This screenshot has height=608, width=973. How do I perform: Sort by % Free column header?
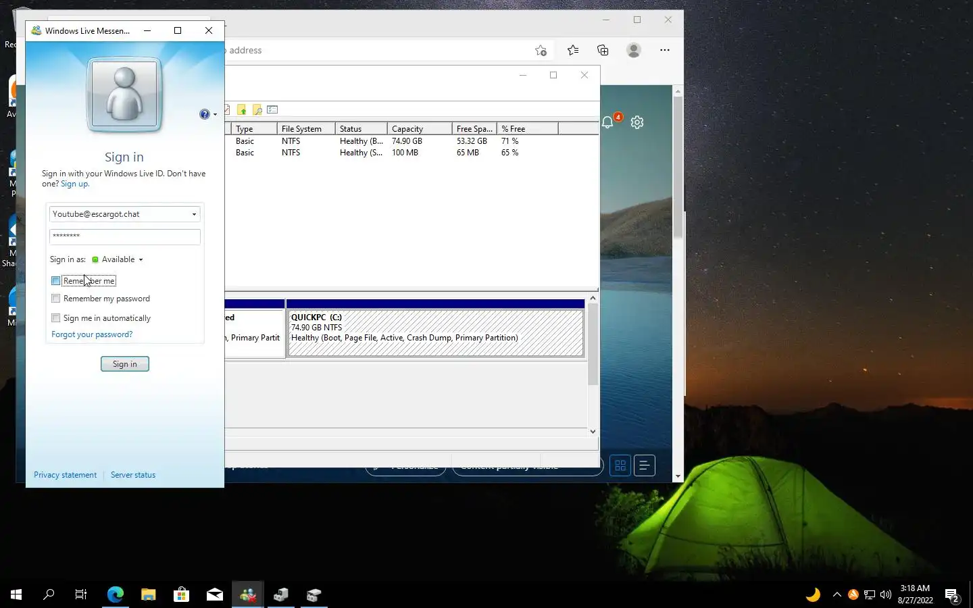click(528, 128)
